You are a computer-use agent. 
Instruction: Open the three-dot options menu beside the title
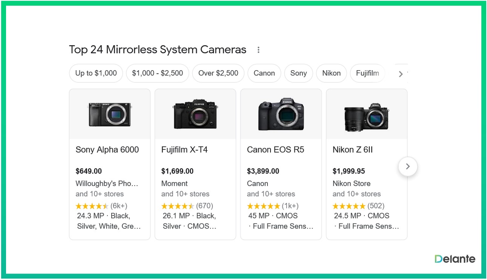pyautogui.click(x=258, y=50)
